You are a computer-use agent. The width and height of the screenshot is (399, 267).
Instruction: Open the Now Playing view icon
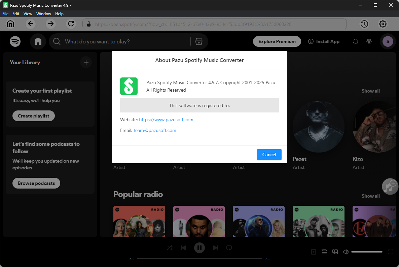314,252
